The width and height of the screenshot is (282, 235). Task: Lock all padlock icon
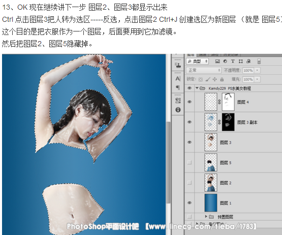pos(222,79)
